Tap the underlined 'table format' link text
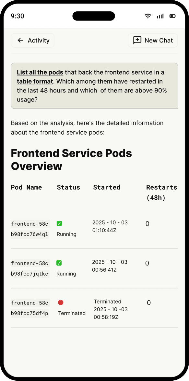Image resolution: width=189 pixels, height=381 pixels. [35, 81]
